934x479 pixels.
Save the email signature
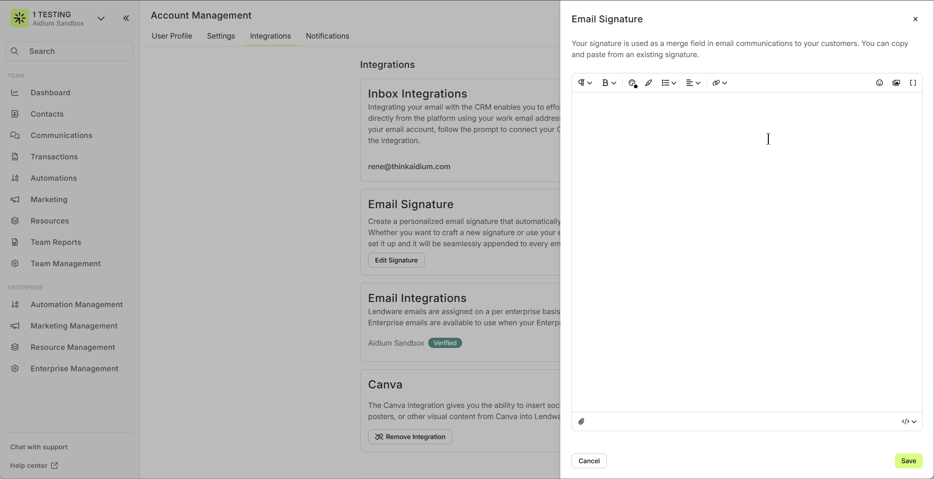[x=908, y=461]
